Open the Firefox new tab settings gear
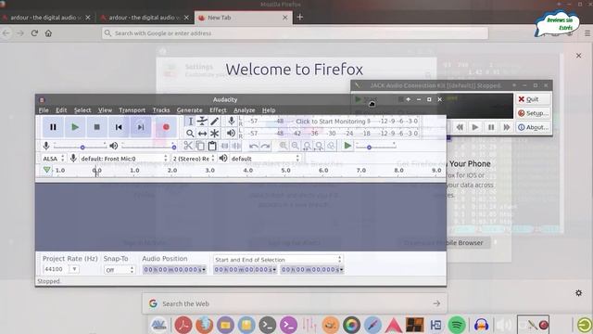Viewport: 593px width, 334px height. coord(578,293)
